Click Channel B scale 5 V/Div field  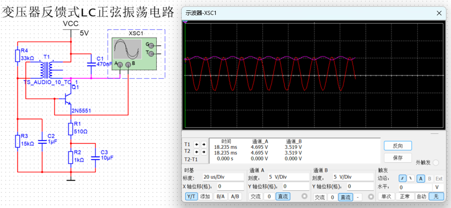[353, 177]
